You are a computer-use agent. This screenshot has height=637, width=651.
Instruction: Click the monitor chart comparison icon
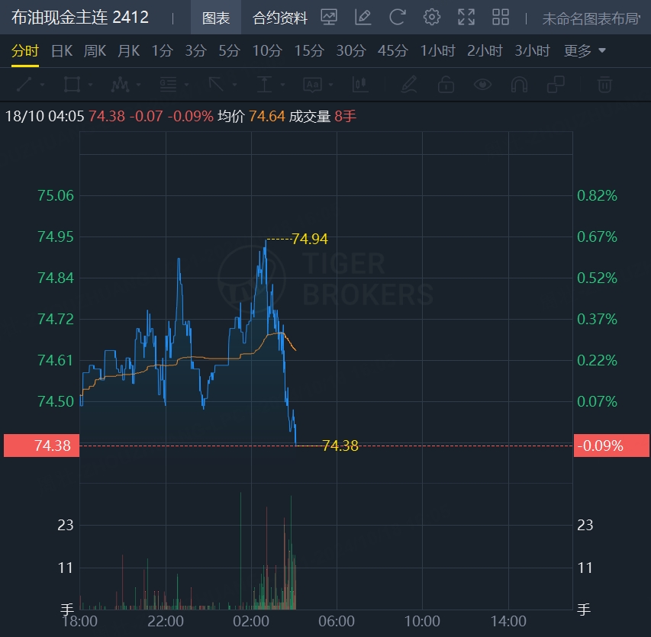[x=329, y=18]
